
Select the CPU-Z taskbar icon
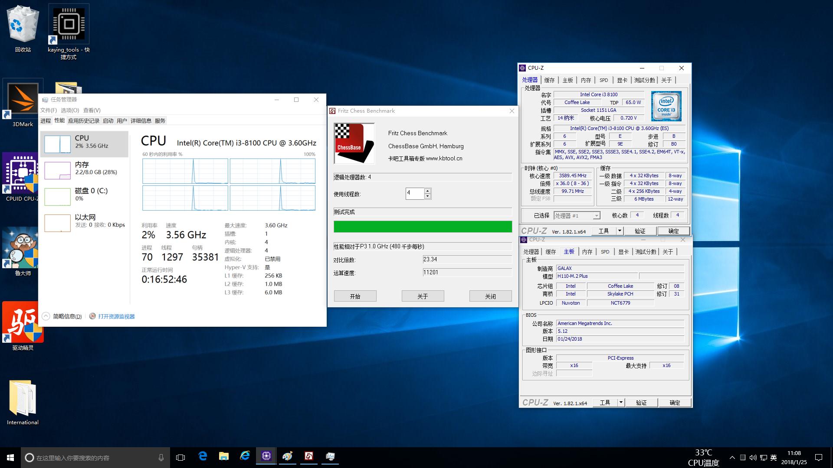click(x=266, y=456)
